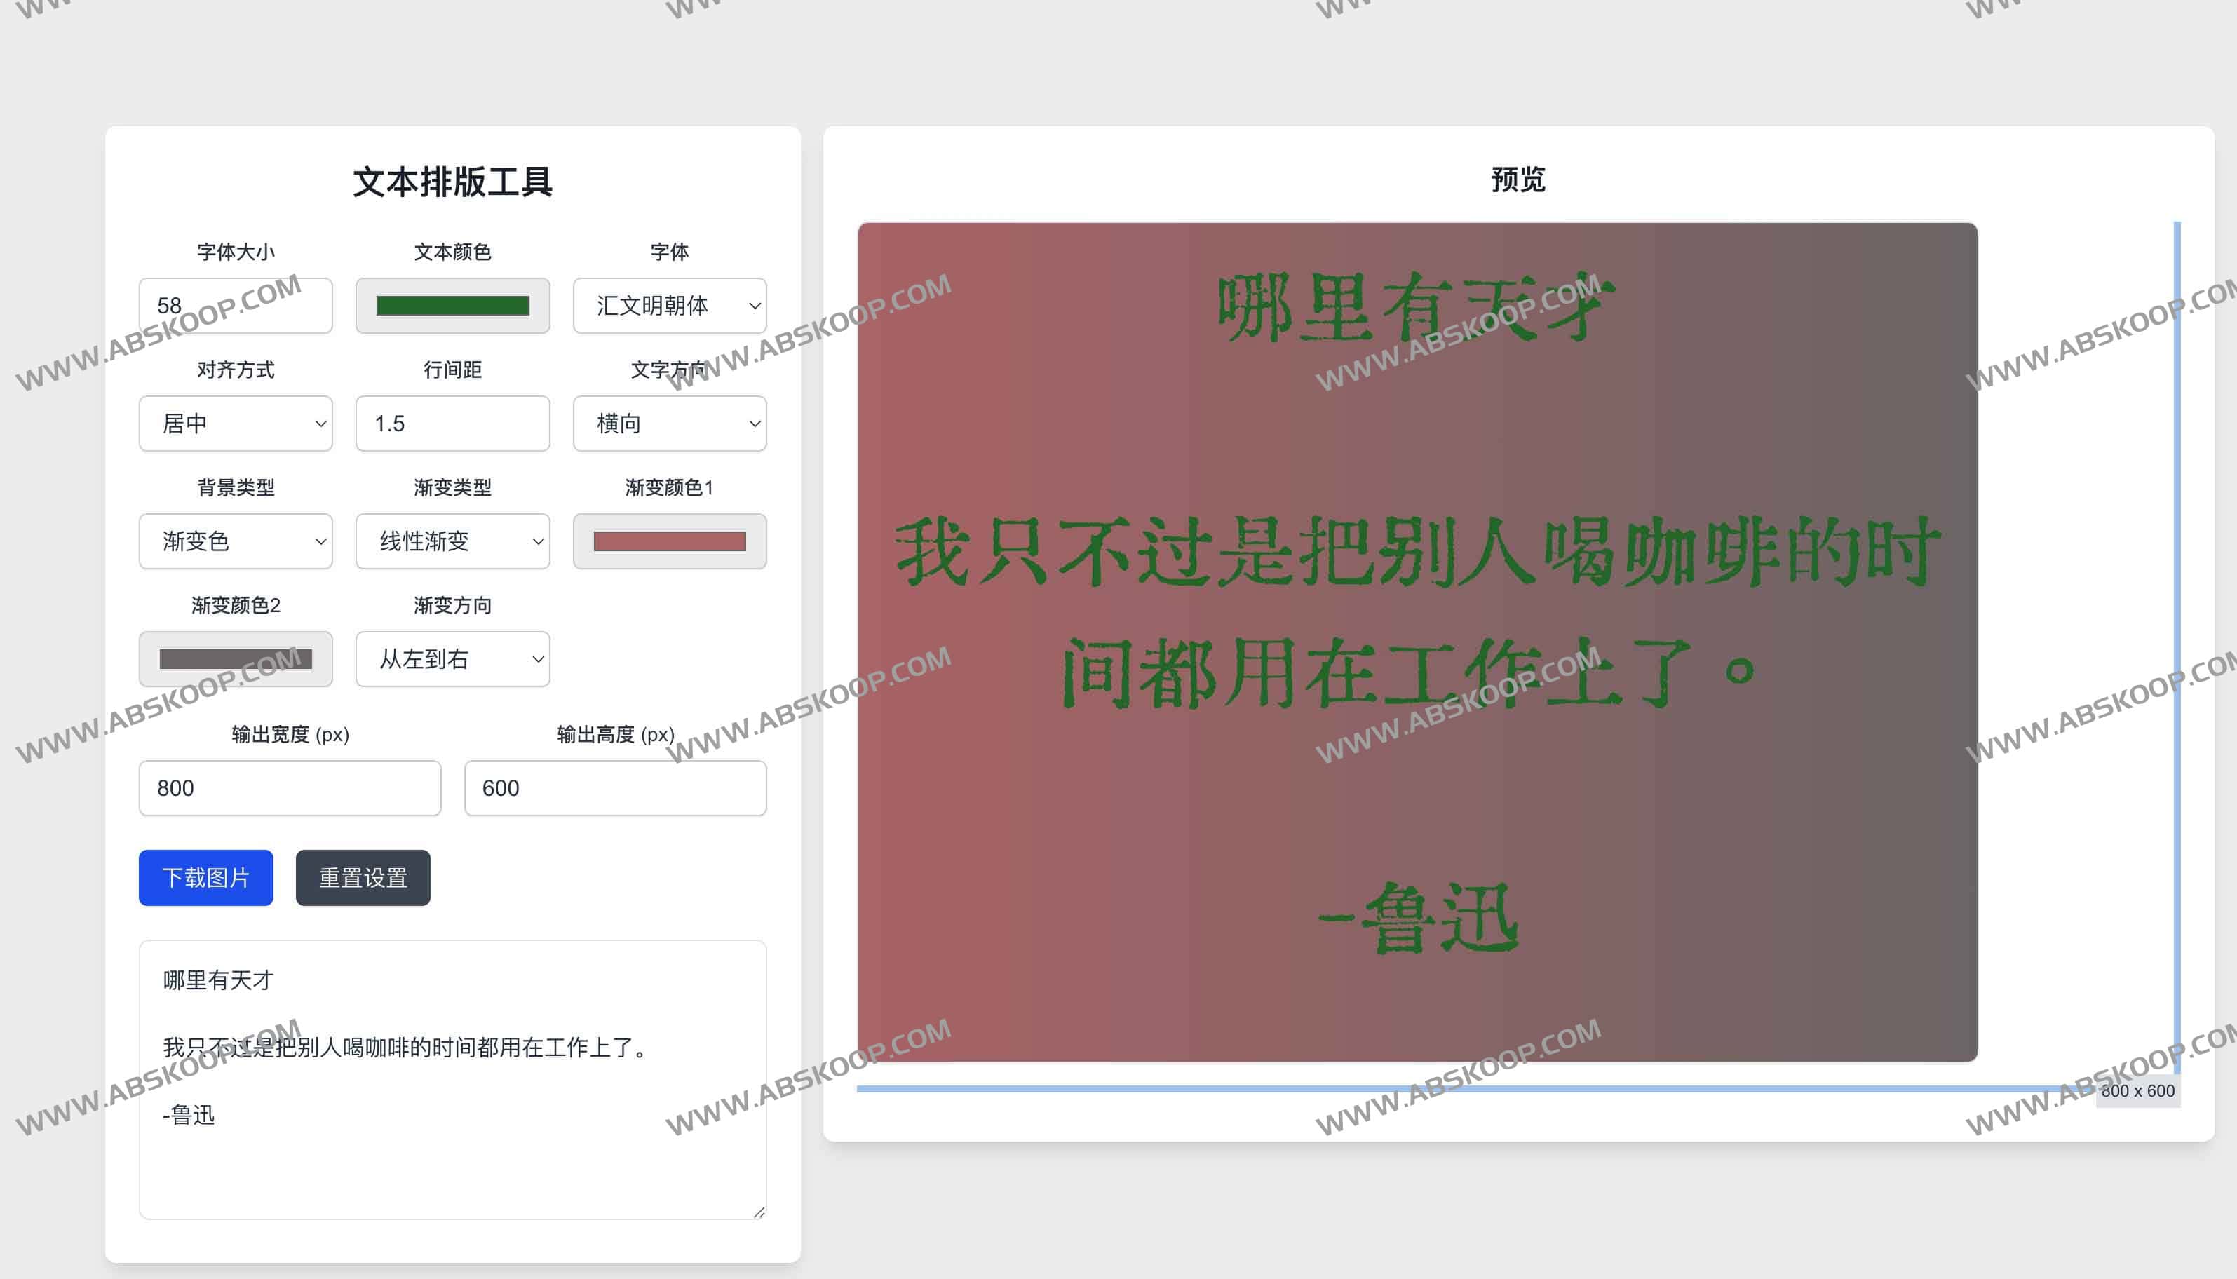Select the 字体大小 input showing 58
The width and height of the screenshot is (2237, 1279).
tap(234, 306)
